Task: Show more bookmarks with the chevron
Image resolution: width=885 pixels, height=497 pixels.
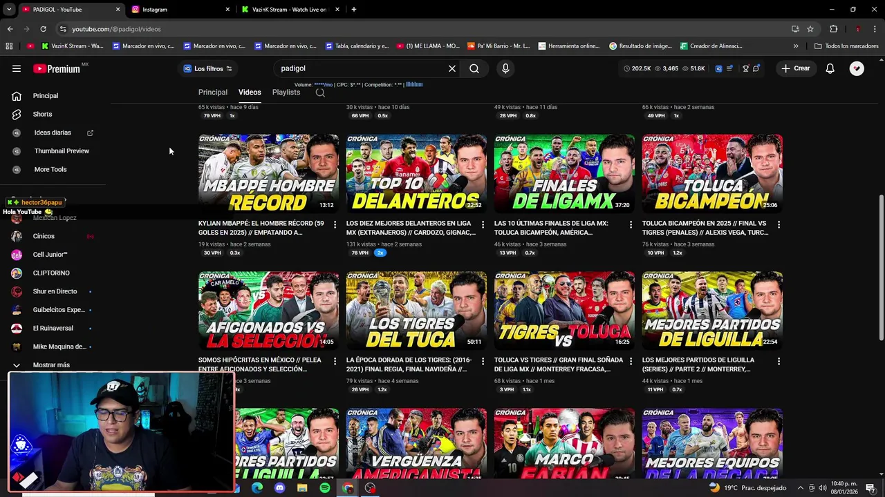Action: tap(796, 46)
